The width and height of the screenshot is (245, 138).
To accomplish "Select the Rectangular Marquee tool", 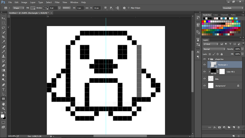I will (x=3, y=23).
